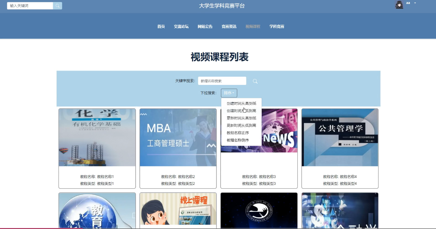Click the 关键字搜索 label
Viewport: 436px width, 229px height.
[185, 81]
